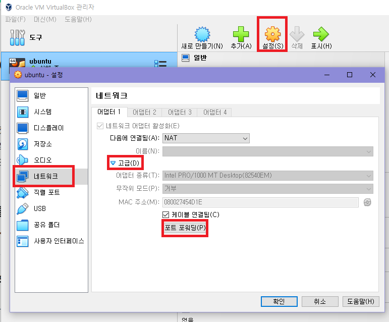Click the green plus 추가(A) icon
Screen dimensions: 389x322
(241, 34)
